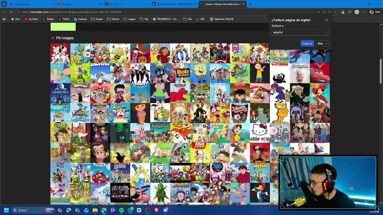383x215 pixels.
Task: Open the español language dropdown
Action: tap(300, 32)
